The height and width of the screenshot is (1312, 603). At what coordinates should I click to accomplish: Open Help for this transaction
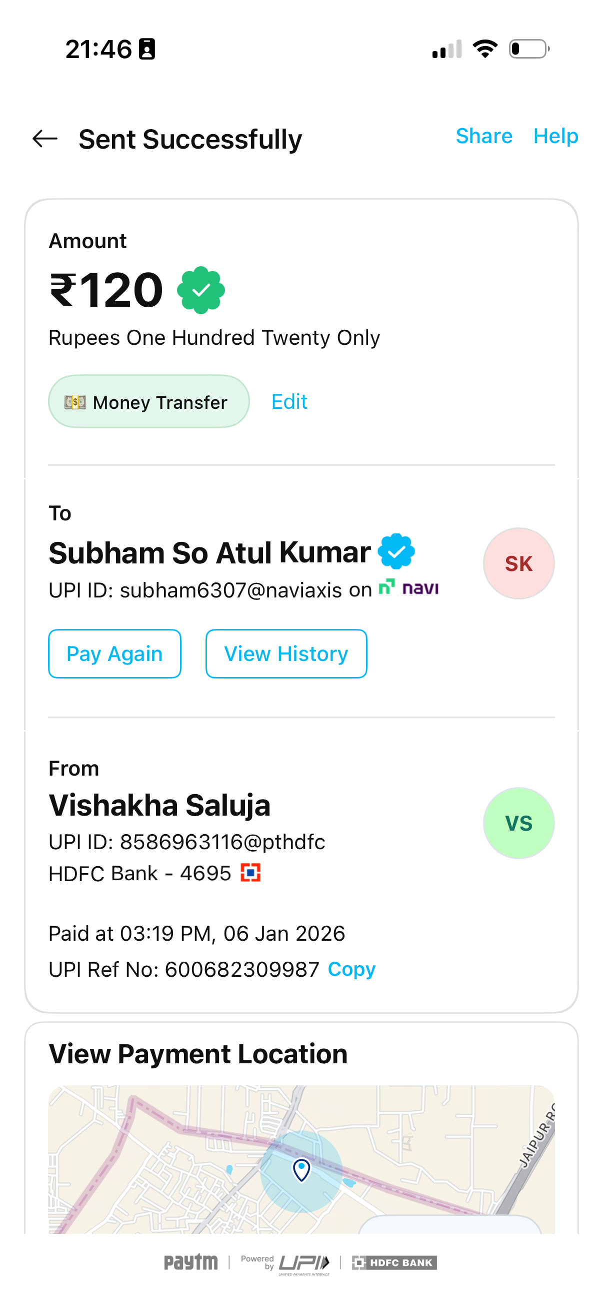click(x=555, y=136)
